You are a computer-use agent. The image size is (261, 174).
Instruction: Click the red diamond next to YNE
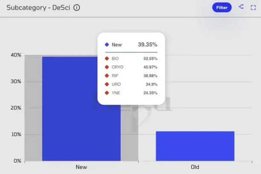[107, 93]
